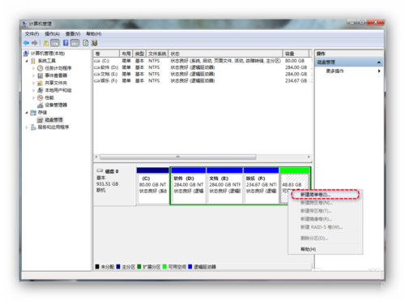Select the 软件 (D:) partition block
This screenshot has width=405, height=301.
(189, 186)
